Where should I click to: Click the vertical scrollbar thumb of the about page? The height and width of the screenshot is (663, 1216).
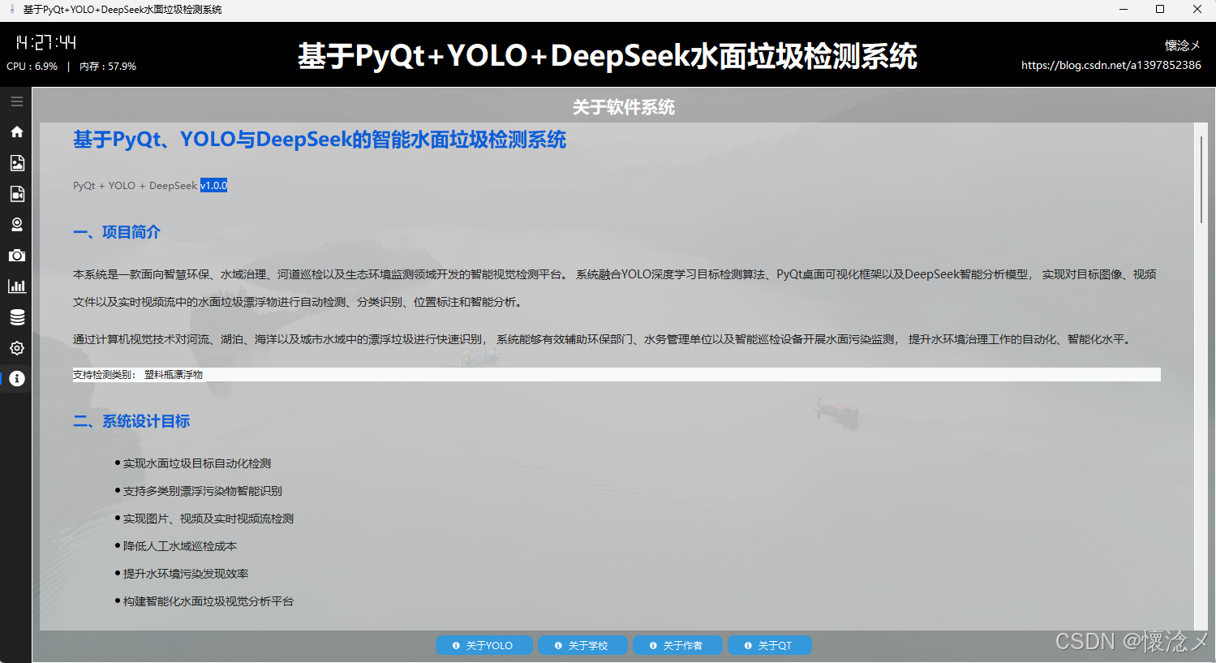tap(1201, 179)
